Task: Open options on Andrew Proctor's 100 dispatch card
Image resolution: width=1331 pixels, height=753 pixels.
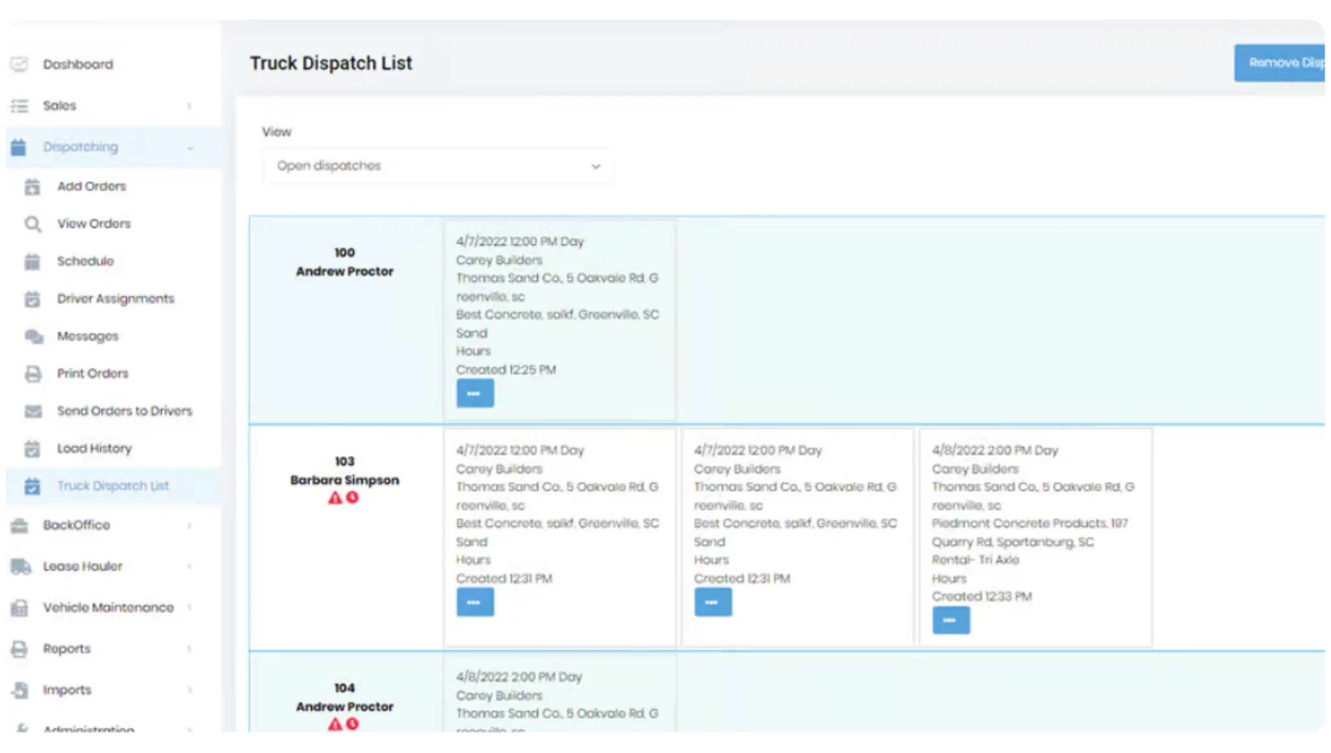Action: tap(475, 393)
